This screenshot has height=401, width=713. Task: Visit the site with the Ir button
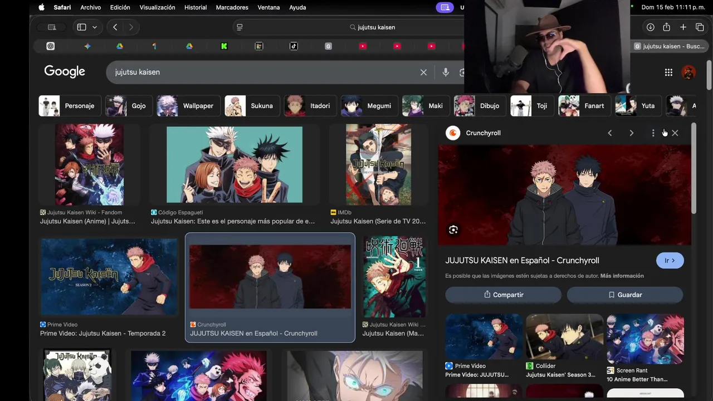tap(670, 261)
